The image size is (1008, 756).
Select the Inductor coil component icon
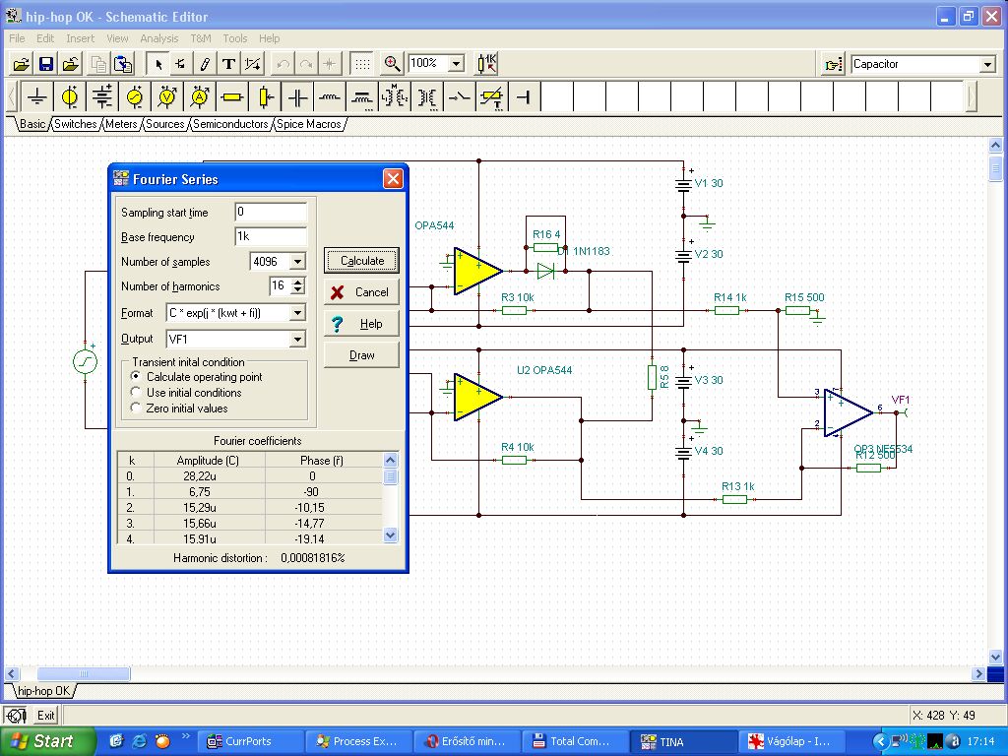click(x=330, y=97)
